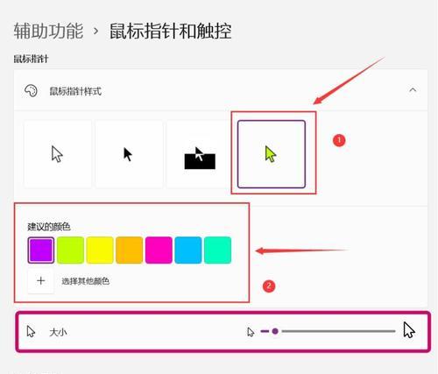Pick the orange suggested color
The width and height of the screenshot is (438, 374).
tap(130, 251)
